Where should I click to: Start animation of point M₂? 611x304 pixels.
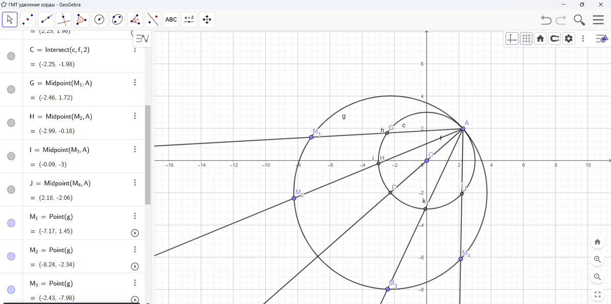[135, 266]
